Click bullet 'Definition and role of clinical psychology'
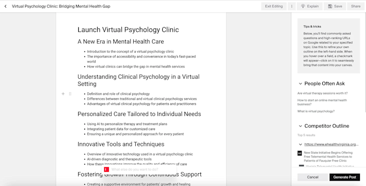Image resolution: width=366 pixels, height=186 pixels. (118, 94)
